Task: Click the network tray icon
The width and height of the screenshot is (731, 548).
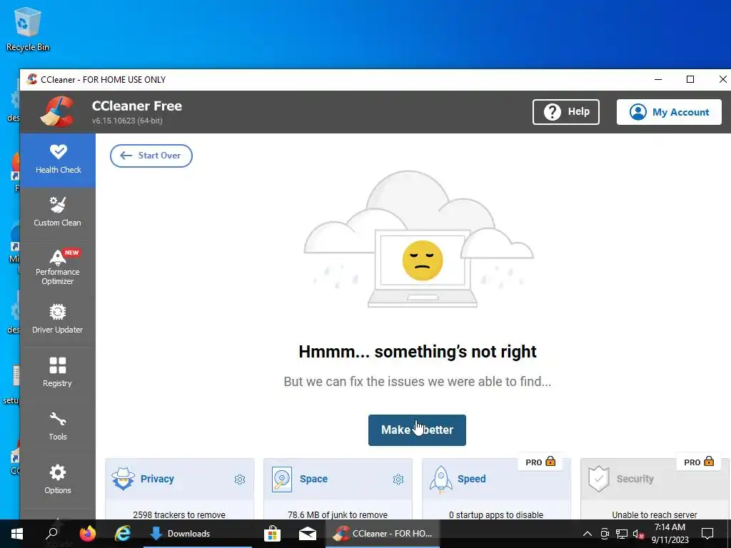Action: tap(622, 534)
